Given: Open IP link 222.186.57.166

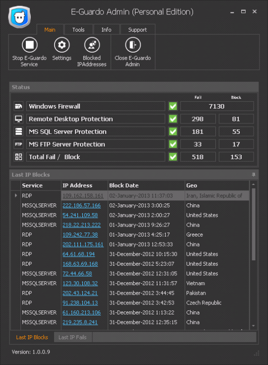Looking at the screenshot, I should 81,205.
